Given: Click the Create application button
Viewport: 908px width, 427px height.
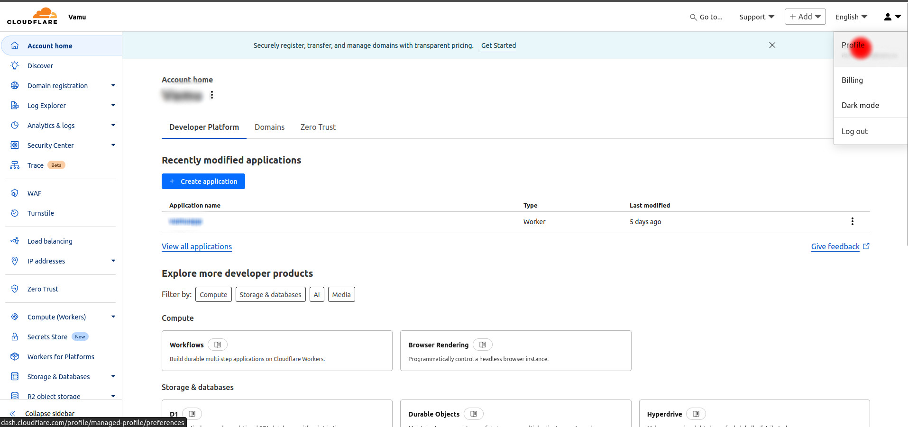Looking at the screenshot, I should pos(203,181).
